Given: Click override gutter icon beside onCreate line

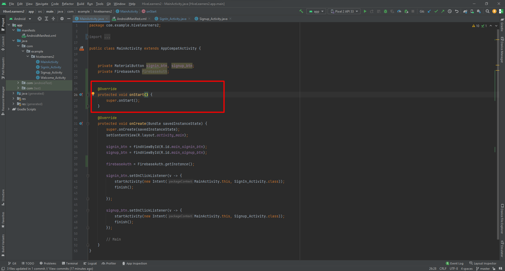Looking at the screenshot, I should click(x=81, y=123).
